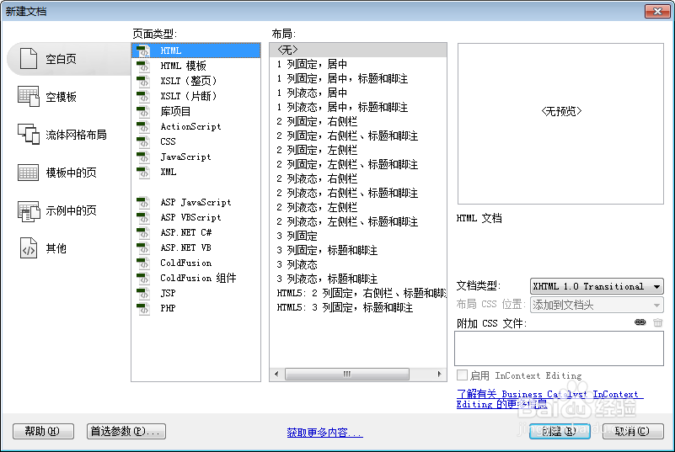The image size is (675, 452).
Task: Switch to the 示例中的页 category label
Action: (x=71, y=210)
